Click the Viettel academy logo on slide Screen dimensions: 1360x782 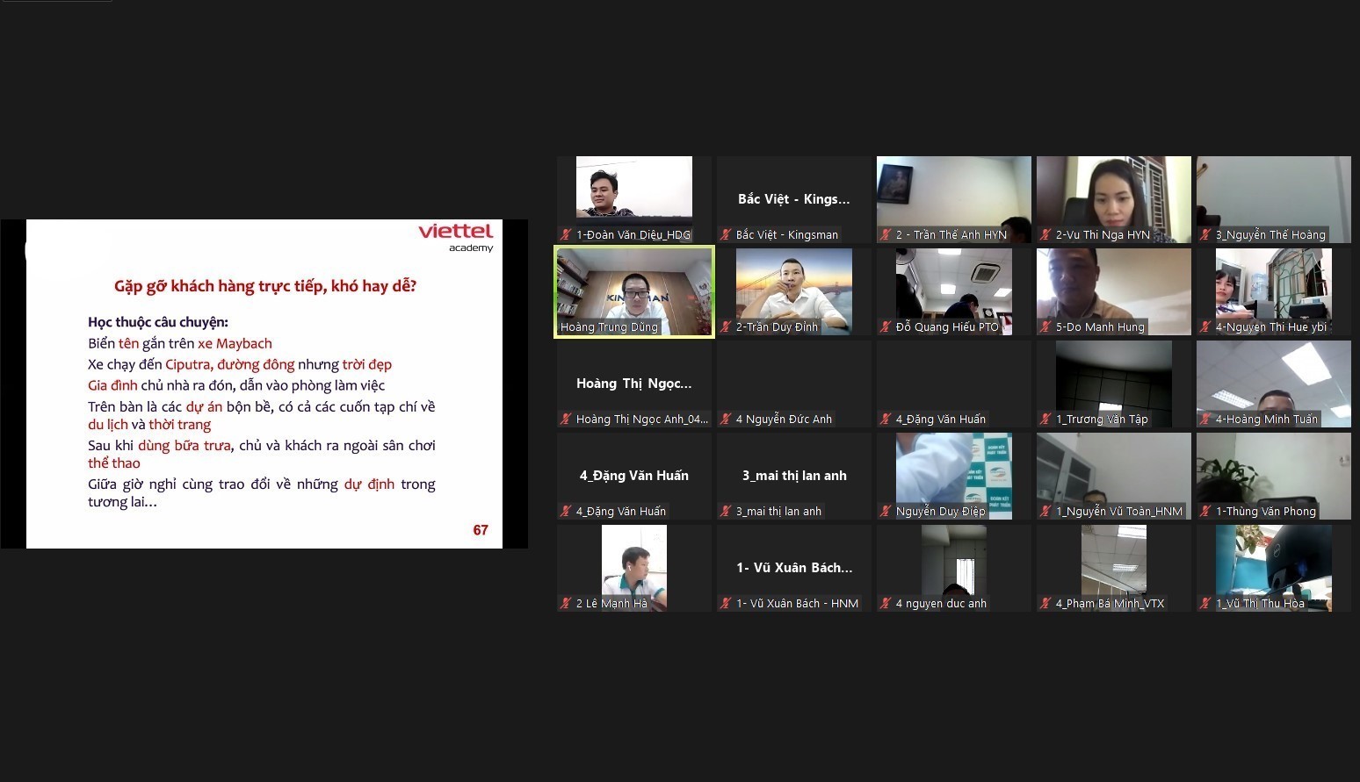coord(455,237)
